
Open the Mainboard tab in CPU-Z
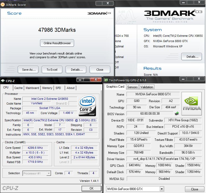[x=32, y=88]
